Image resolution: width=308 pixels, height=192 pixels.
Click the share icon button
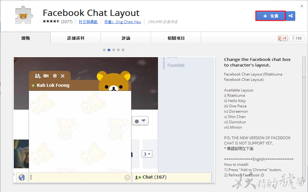click(x=290, y=16)
